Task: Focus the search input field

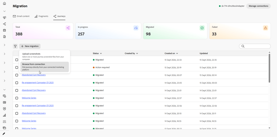Action: tap(255, 46)
